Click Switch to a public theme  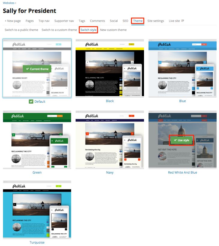tap(21, 30)
